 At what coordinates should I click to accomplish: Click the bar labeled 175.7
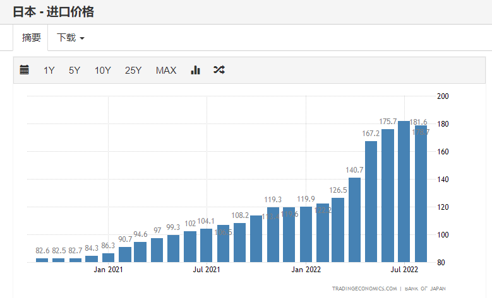coord(388,195)
